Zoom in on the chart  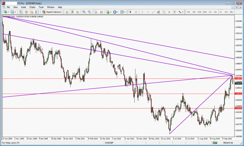pos(84,12)
